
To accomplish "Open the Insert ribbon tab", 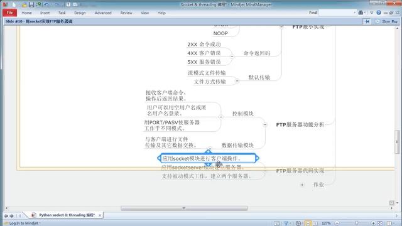I will [45, 13].
